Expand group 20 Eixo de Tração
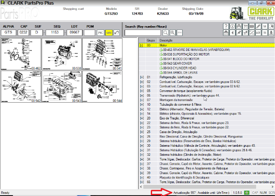 coord(142,118)
